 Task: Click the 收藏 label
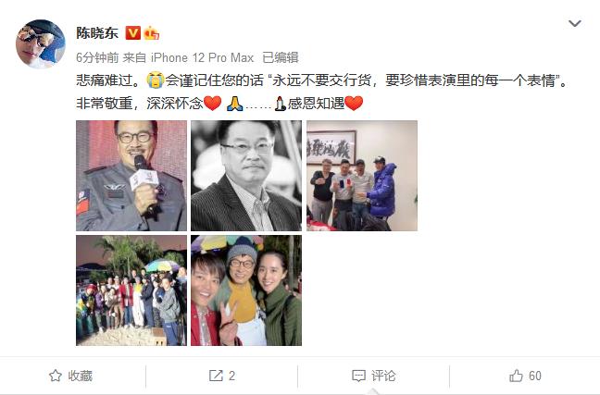click(80, 376)
